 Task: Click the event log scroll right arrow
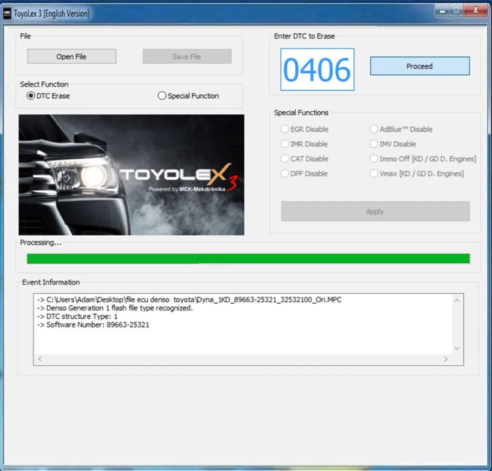pos(446,359)
